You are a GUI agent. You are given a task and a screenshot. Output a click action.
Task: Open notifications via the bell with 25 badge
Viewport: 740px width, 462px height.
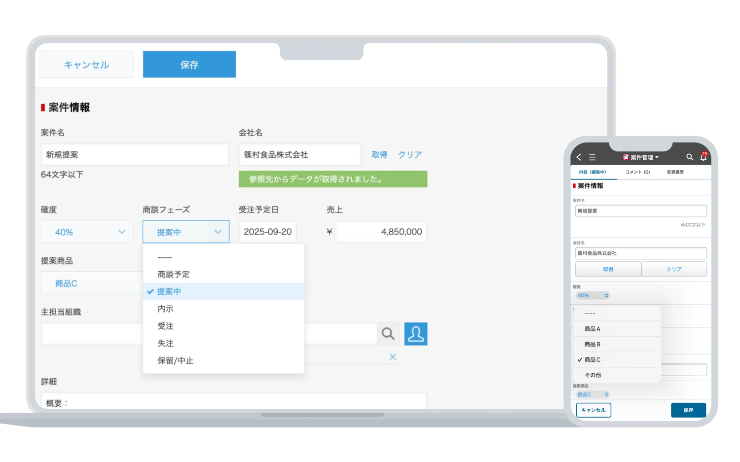pyautogui.click(x=704, y=157)
